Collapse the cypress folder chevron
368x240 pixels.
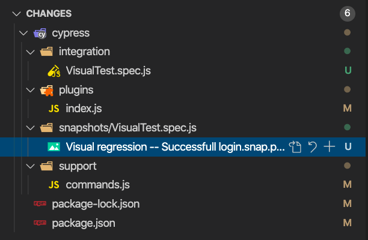(23, 32)
